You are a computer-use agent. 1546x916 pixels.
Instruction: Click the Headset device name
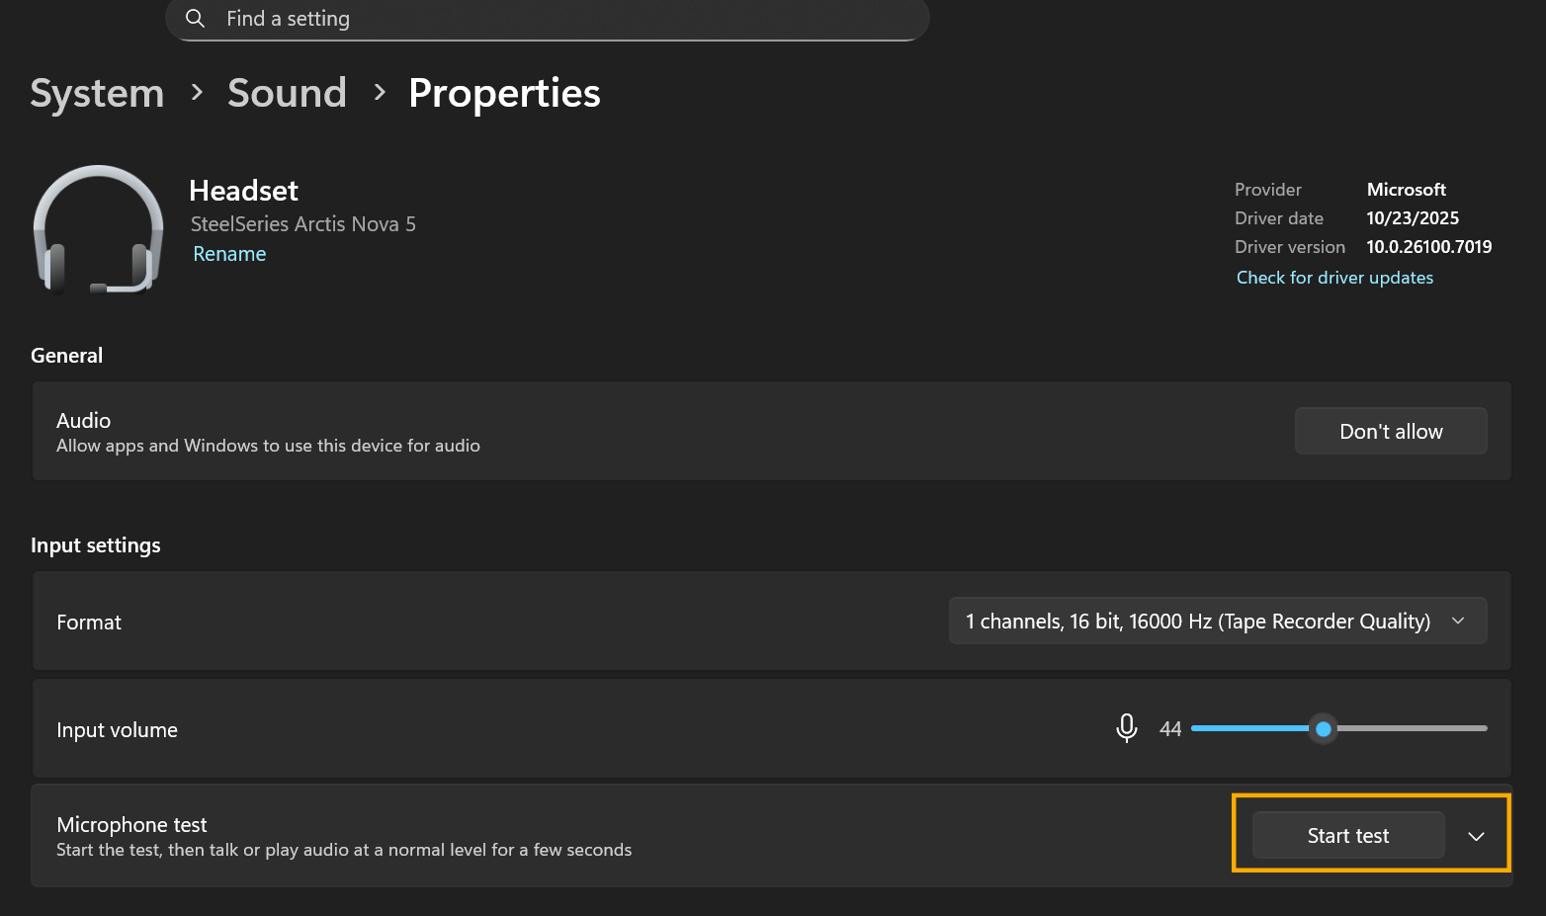243,191
